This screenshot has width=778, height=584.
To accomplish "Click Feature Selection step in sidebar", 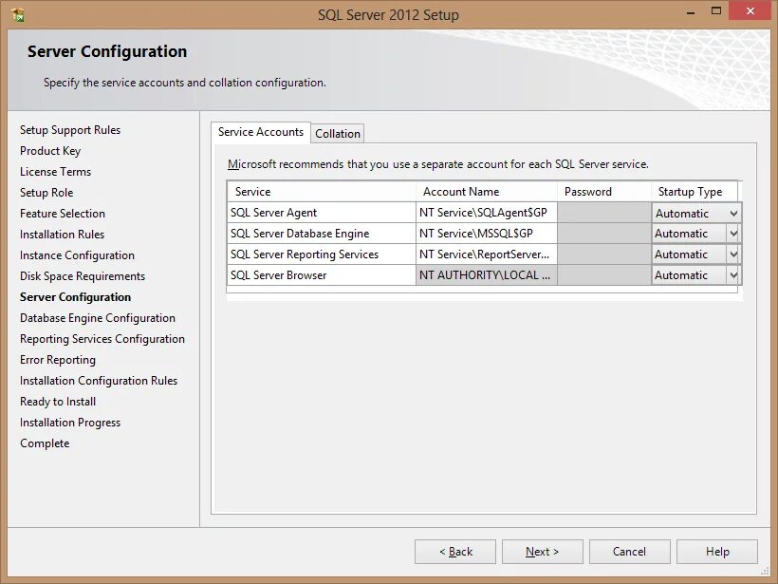I will click(63, 214).
